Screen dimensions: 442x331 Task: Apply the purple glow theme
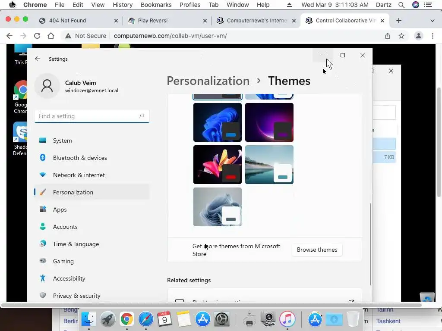pyautogui.click(x=269, y=122)
